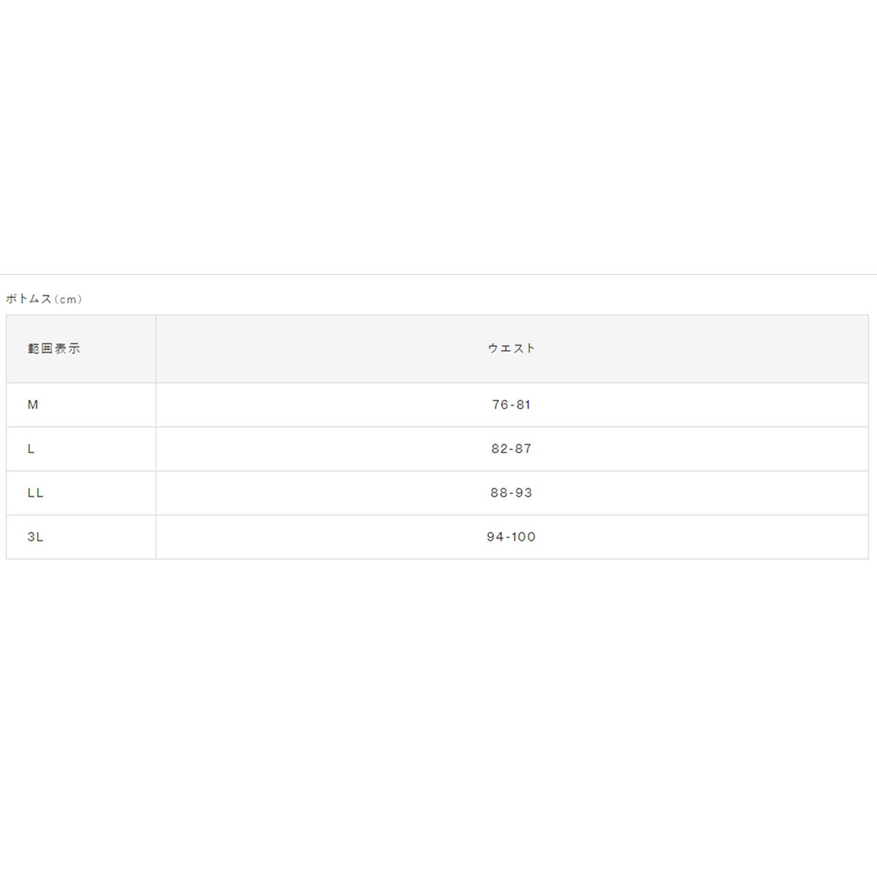Viewport: 877px width, 877px height.
Task: Select the ウエスト column header
Action: (512, 349)
